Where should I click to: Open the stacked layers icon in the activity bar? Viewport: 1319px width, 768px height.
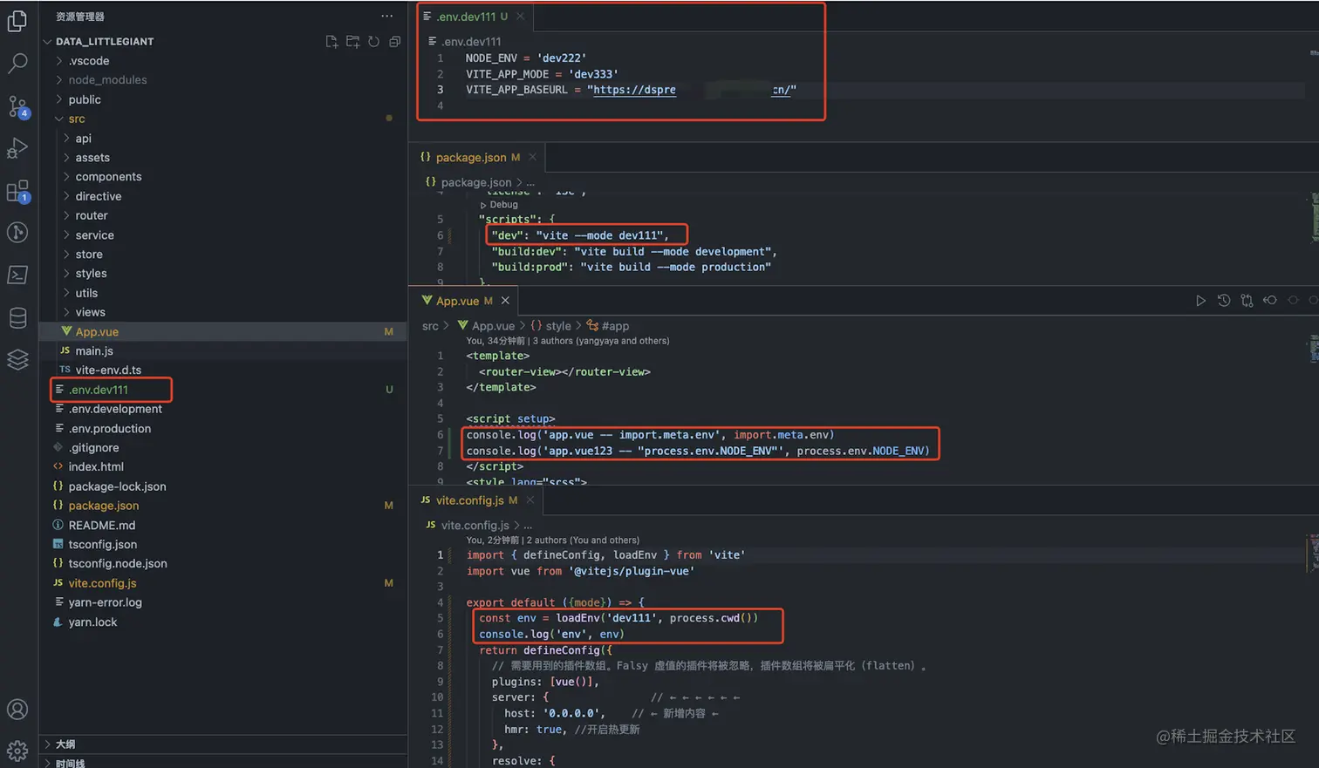click(x=17, y=359)
